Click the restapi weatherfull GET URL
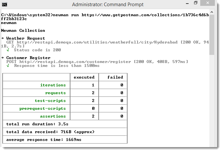Image resolution: width=222 pixels, height=152 pixels. (x=97, y=42)
